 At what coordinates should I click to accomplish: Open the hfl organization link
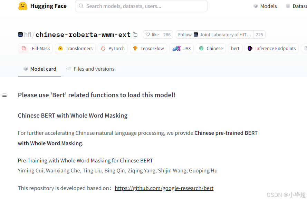click(x=28, y=34)
